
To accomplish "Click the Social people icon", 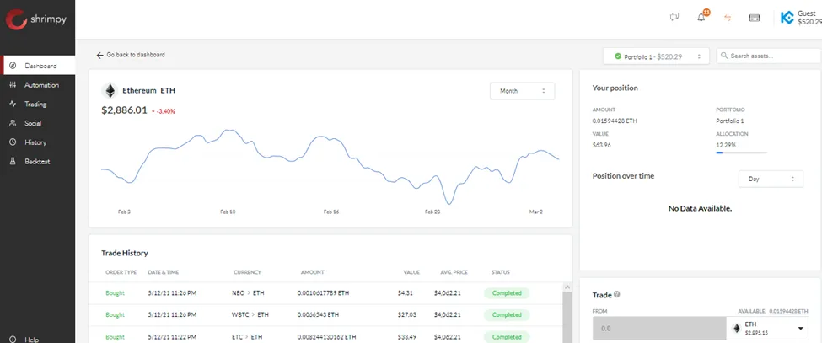I will 13,123.
